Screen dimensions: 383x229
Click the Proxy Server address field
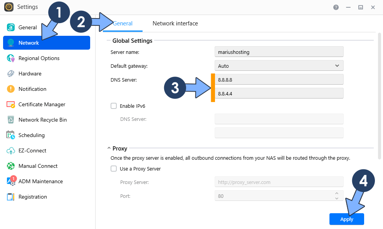[279, 182]
